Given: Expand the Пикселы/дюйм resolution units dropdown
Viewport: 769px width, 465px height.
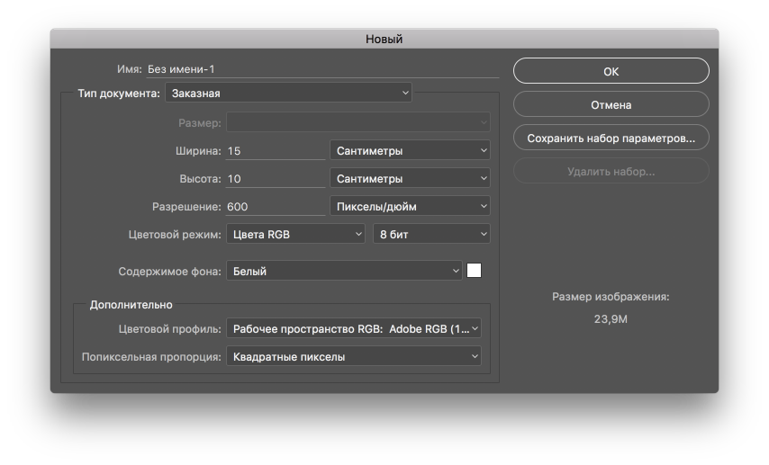Looking at the screenshot, I should (x=410, y=207).
